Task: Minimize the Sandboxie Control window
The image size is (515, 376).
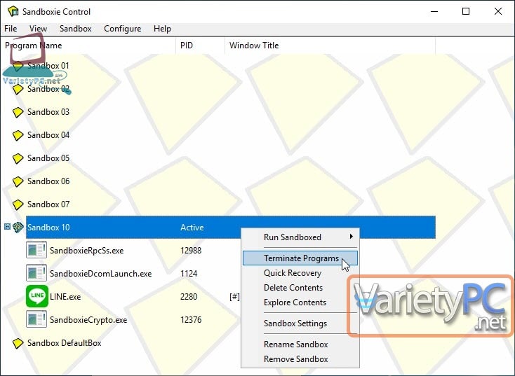Action: (434, 11)
